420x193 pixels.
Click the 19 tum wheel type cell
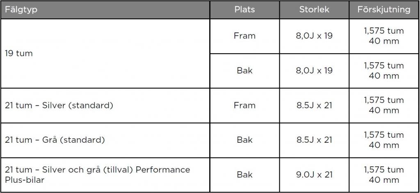(105, 54)
